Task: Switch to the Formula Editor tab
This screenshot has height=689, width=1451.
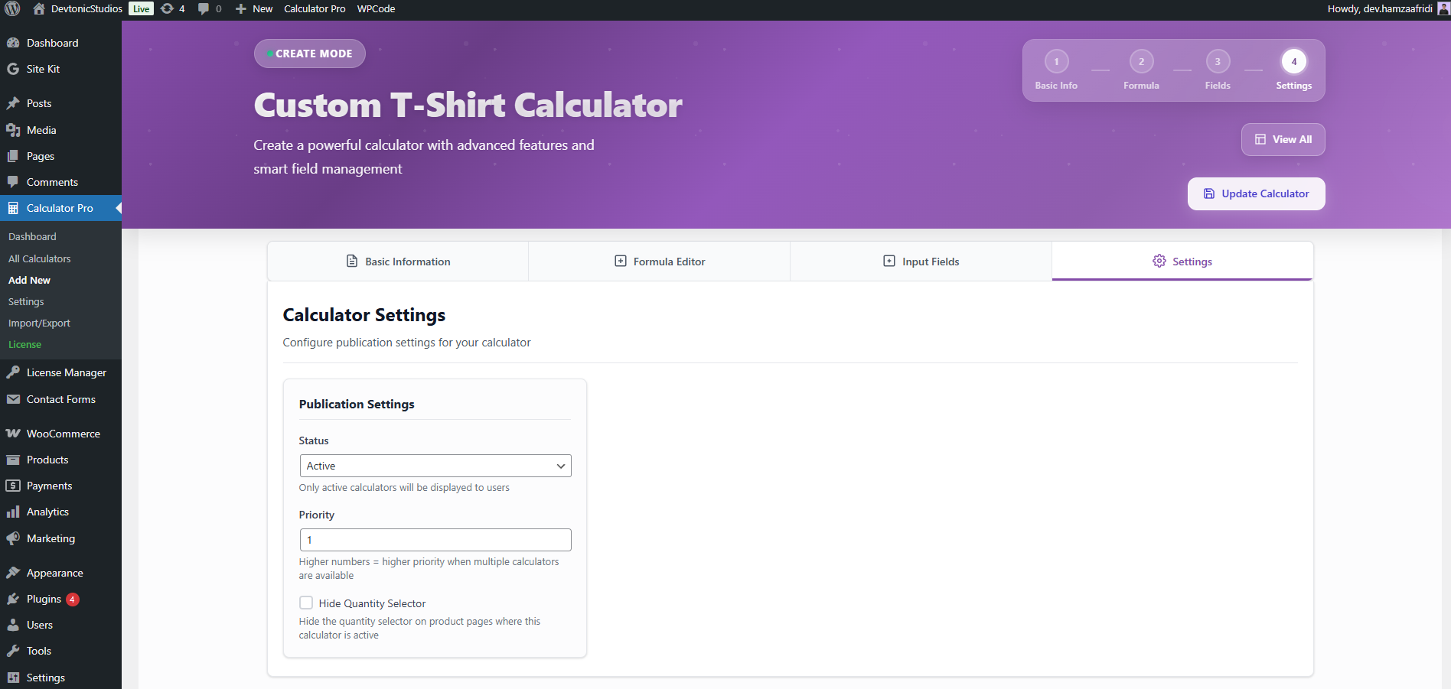Action: click(x=660, y=262)
